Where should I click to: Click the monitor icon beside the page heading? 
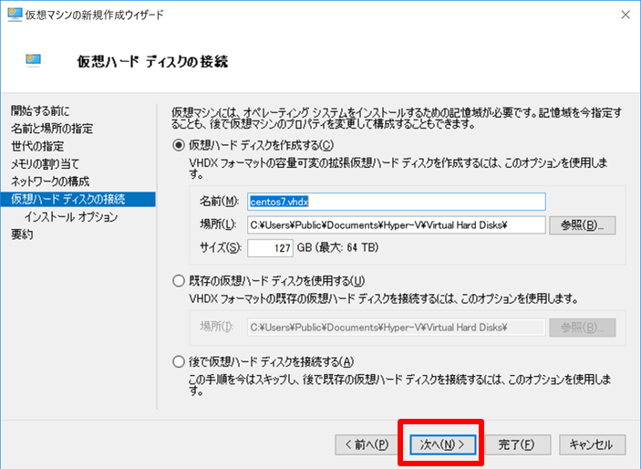click(33, 60)
